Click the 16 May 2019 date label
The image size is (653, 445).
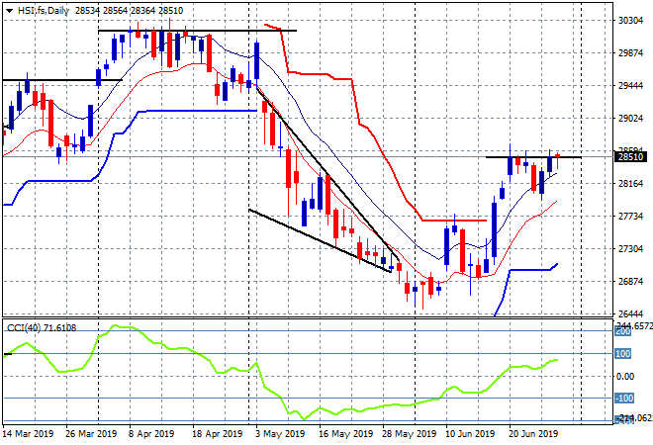coord(345,434)
